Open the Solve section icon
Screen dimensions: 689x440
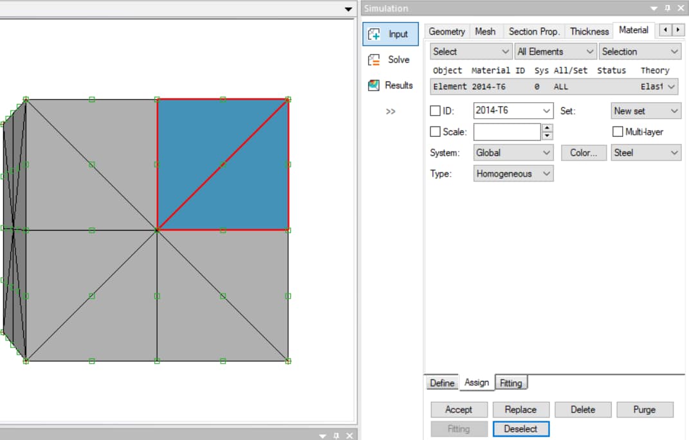point(374,60)
